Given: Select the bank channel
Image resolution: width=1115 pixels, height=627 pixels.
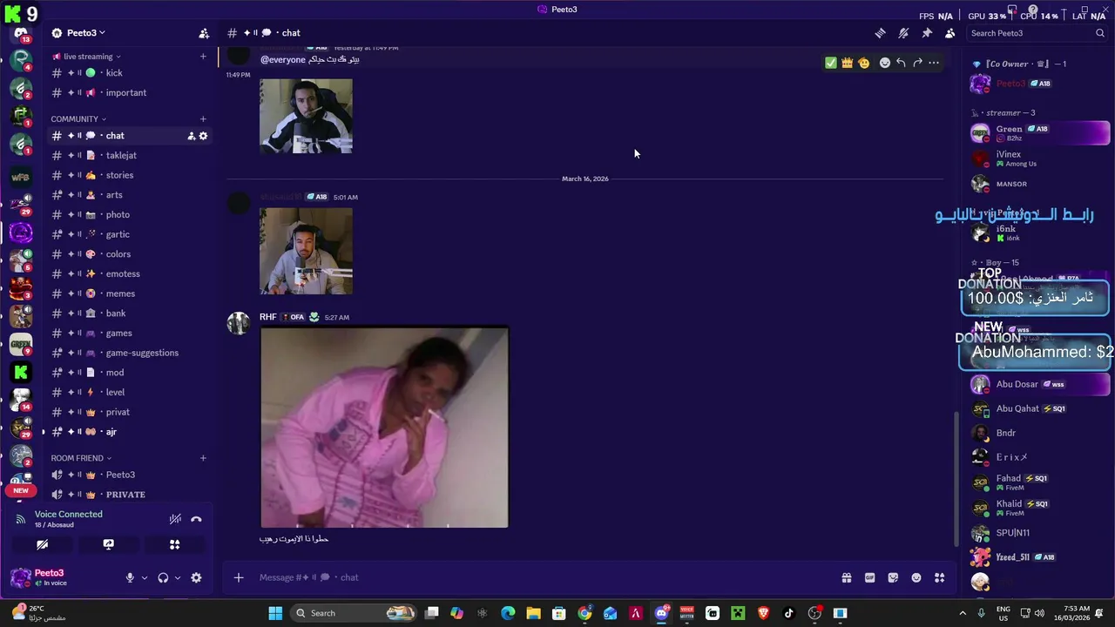Looking at the screenshot, I should pyautogui.click(x=129, y=313).
